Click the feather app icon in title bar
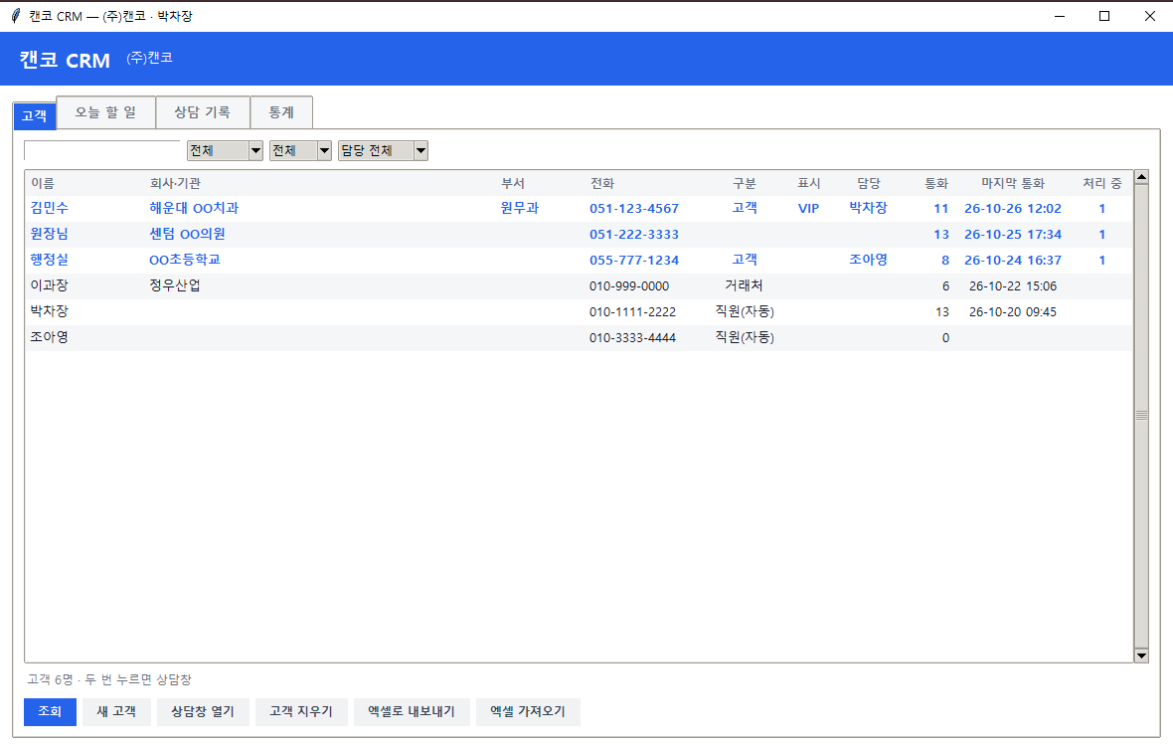 click(16, 16)
